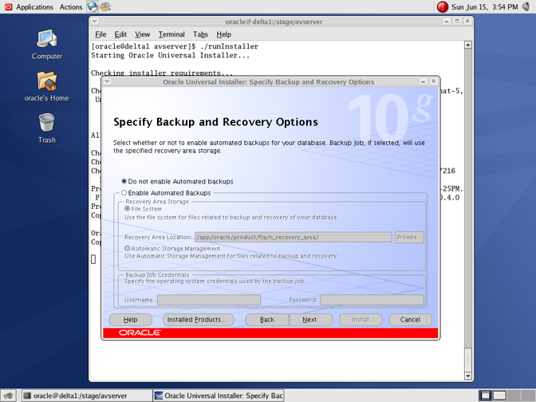This screenshot has height=402, width=536.
Task: Switch to Oracle Universal Installer taskbar item
Action: (x=219, y=396)
